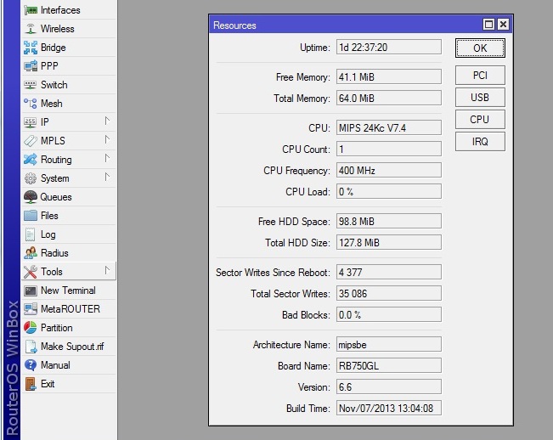Select the Wireless antenna icon
This screenshot has height=440, width=553.
point(31,29)
